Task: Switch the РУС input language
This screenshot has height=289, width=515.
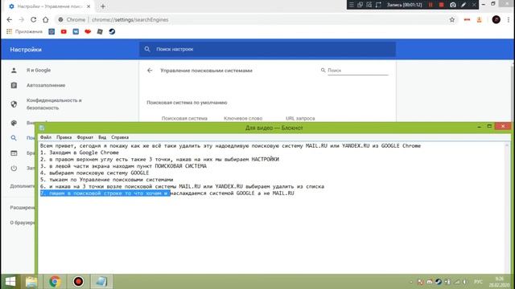Action: coord(478,282)
